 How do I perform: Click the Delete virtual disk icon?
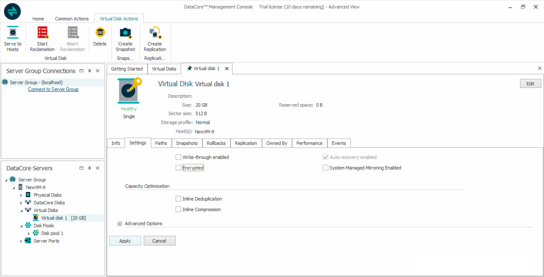coord(100,33)
